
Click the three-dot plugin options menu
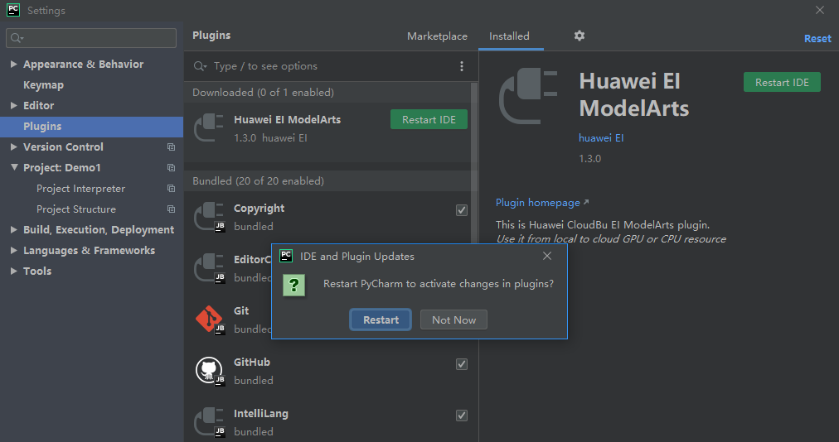462,66
